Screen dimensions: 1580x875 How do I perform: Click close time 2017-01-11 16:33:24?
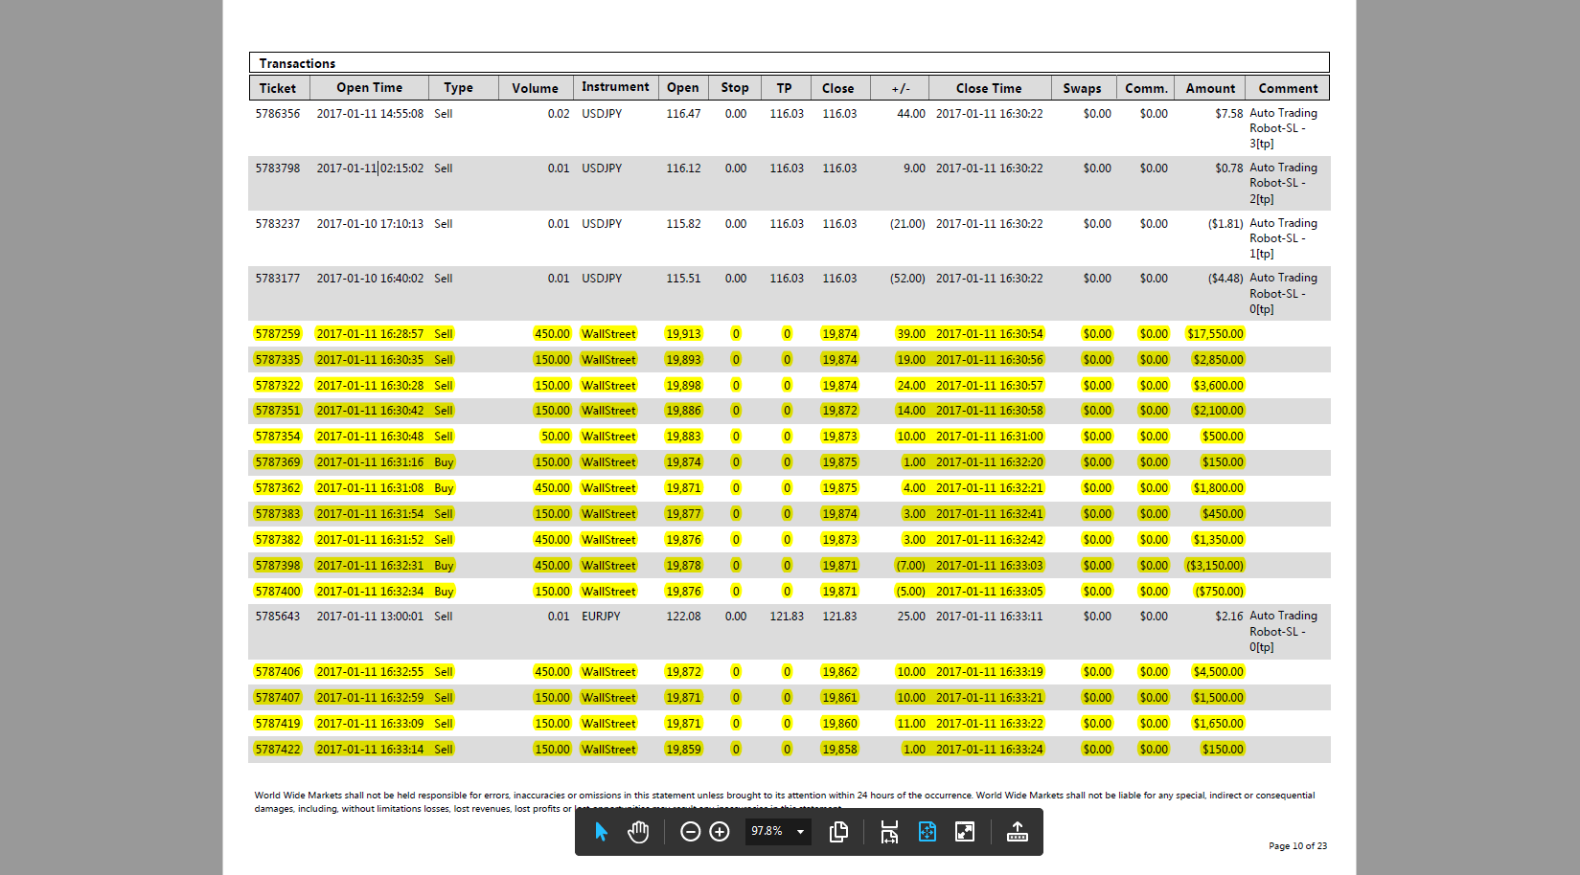click(x=990, y=750)
